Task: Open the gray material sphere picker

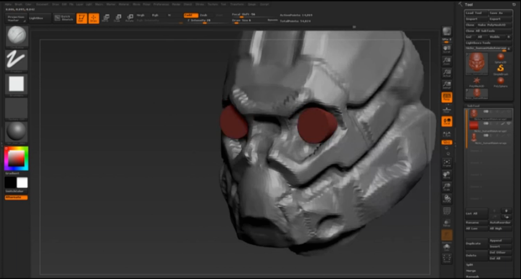Action: tap(17, 132)
